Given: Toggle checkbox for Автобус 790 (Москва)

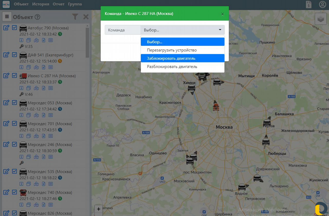Looking at the screenshot, I should point(14,27).
